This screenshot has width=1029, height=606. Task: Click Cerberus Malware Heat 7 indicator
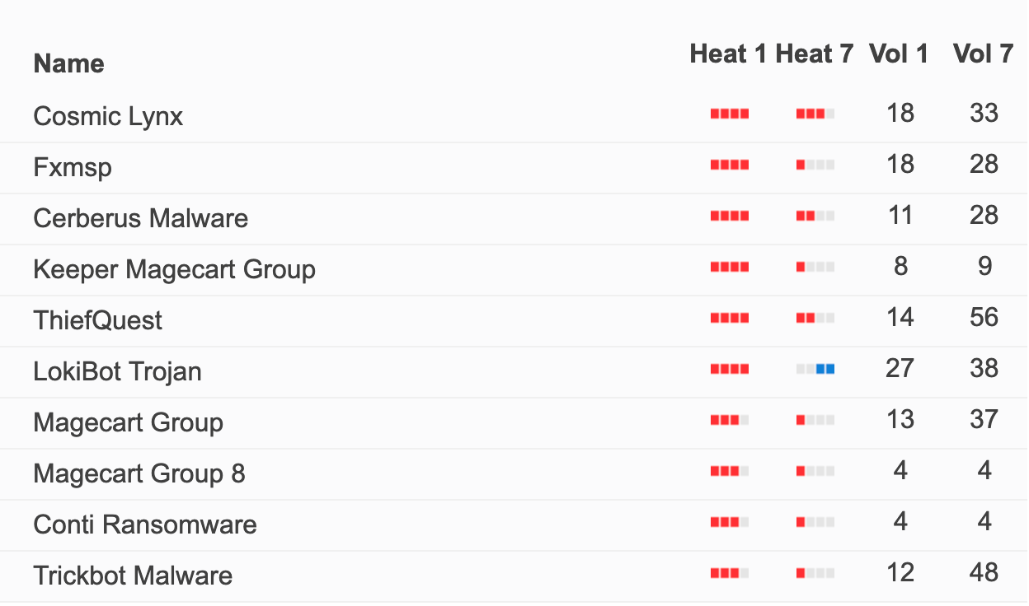tap(815, 217)
